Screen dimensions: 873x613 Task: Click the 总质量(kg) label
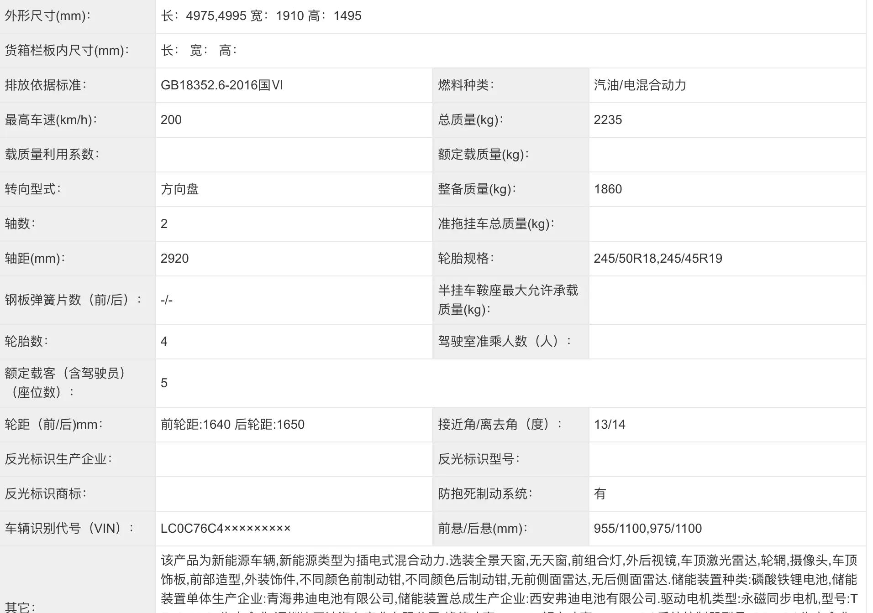click(470, 120)
